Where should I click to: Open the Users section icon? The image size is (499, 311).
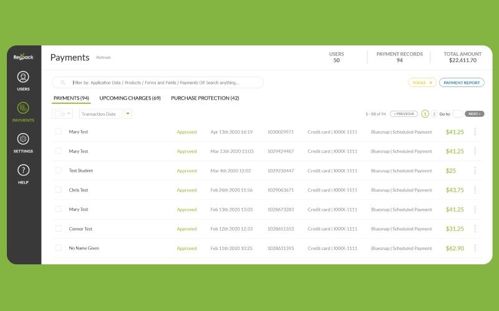(23, 77)
